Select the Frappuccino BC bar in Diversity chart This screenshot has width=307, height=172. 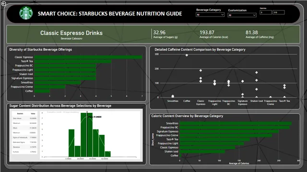coord(65,65)
